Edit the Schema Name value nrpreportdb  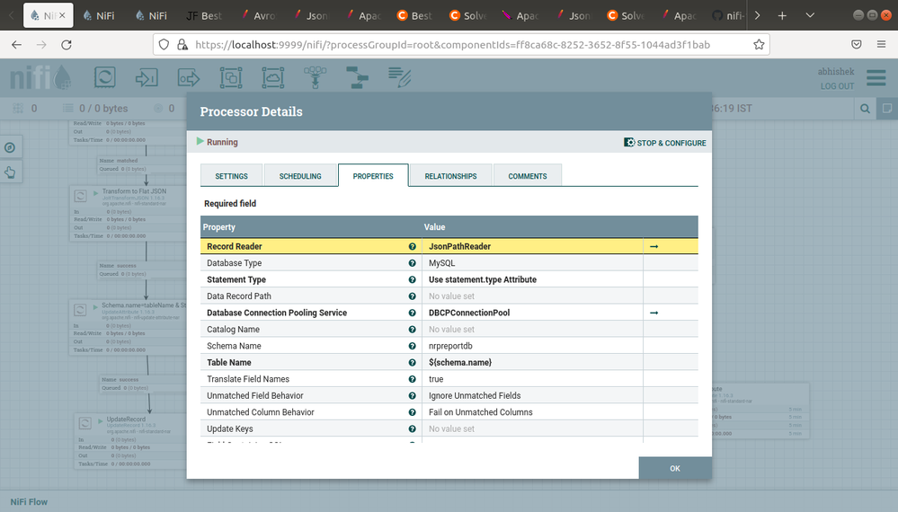pyautogui.click(x=533, y=346)
